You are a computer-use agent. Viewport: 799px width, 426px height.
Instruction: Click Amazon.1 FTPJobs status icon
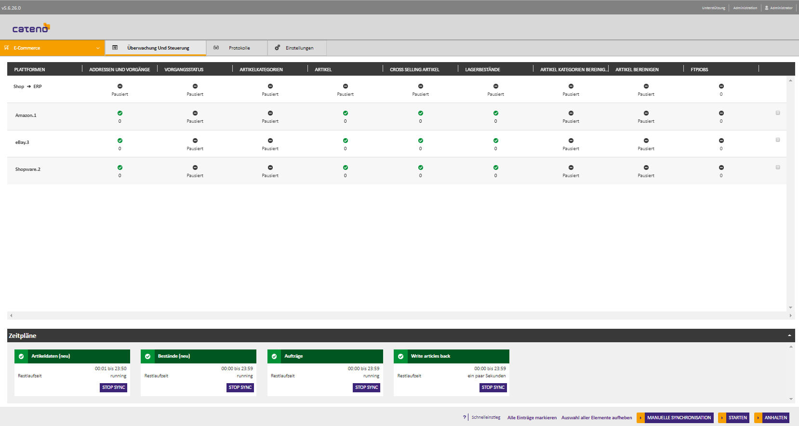coord(721,113)
